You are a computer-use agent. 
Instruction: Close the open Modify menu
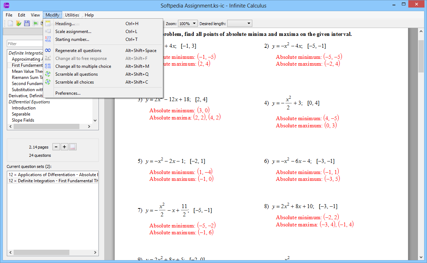pos(52,15)
